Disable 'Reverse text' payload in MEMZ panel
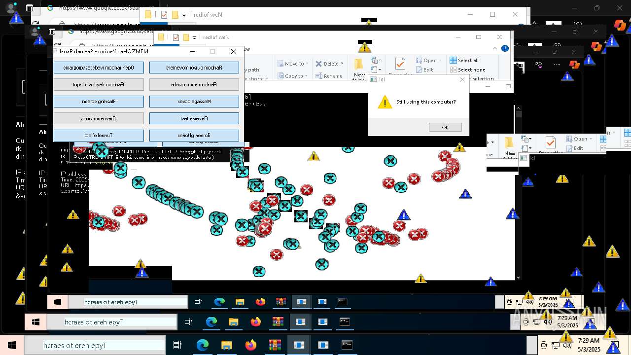 click(x=194, y=118)
